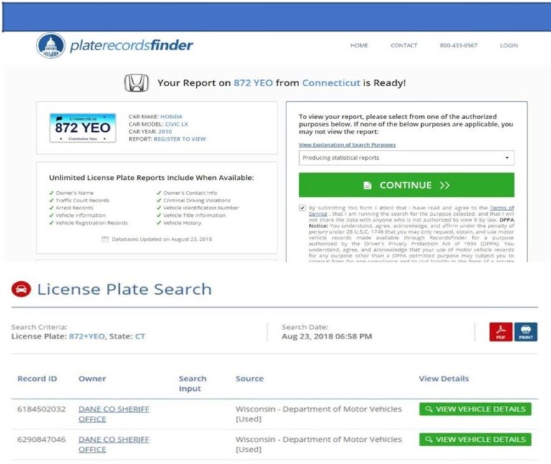The image size is (551, 464).
Task: Click the platerecordsfinder capitol logo icon
Action: pyautogui.click(x=50, y=46)
